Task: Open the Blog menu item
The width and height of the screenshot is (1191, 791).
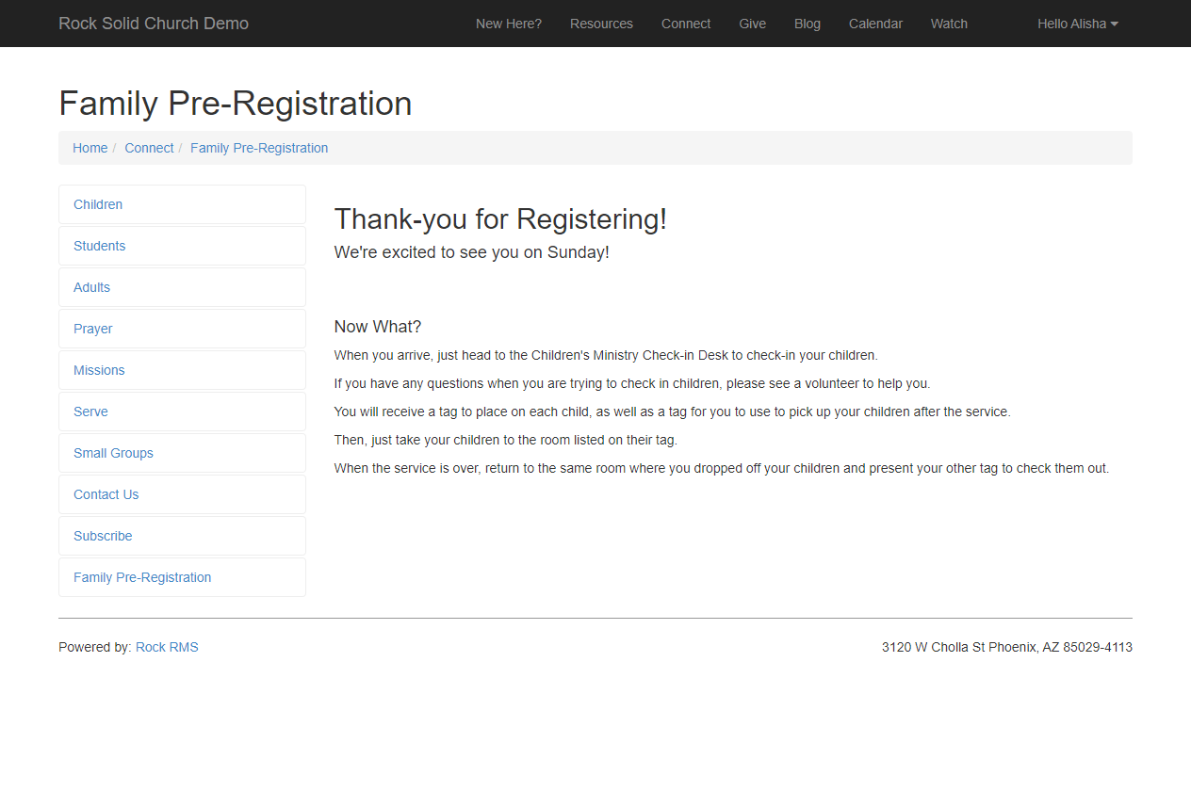Action: 808,24
